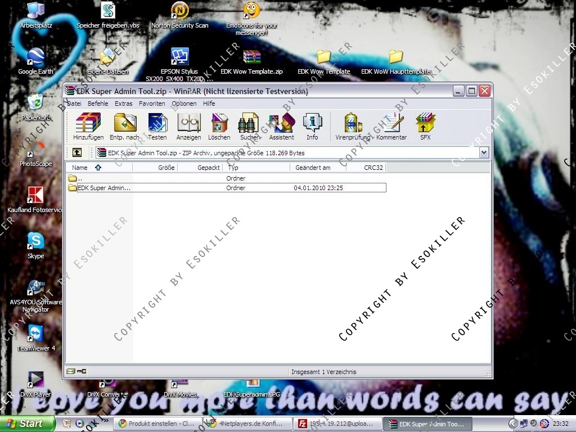The width and height of the screenshot is (576, 432).
Task: Show archive Info
Action: pyautogui.click(x=312, y=126)
